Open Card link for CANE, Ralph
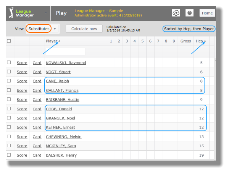The width and height of the screenshot is (229, 175). point(37,81)
